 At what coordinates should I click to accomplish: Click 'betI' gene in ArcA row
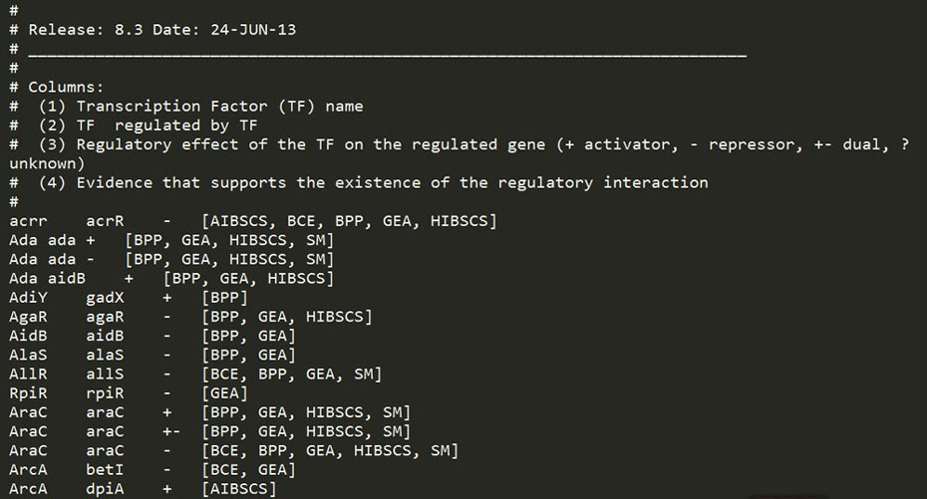pos(105,470)
